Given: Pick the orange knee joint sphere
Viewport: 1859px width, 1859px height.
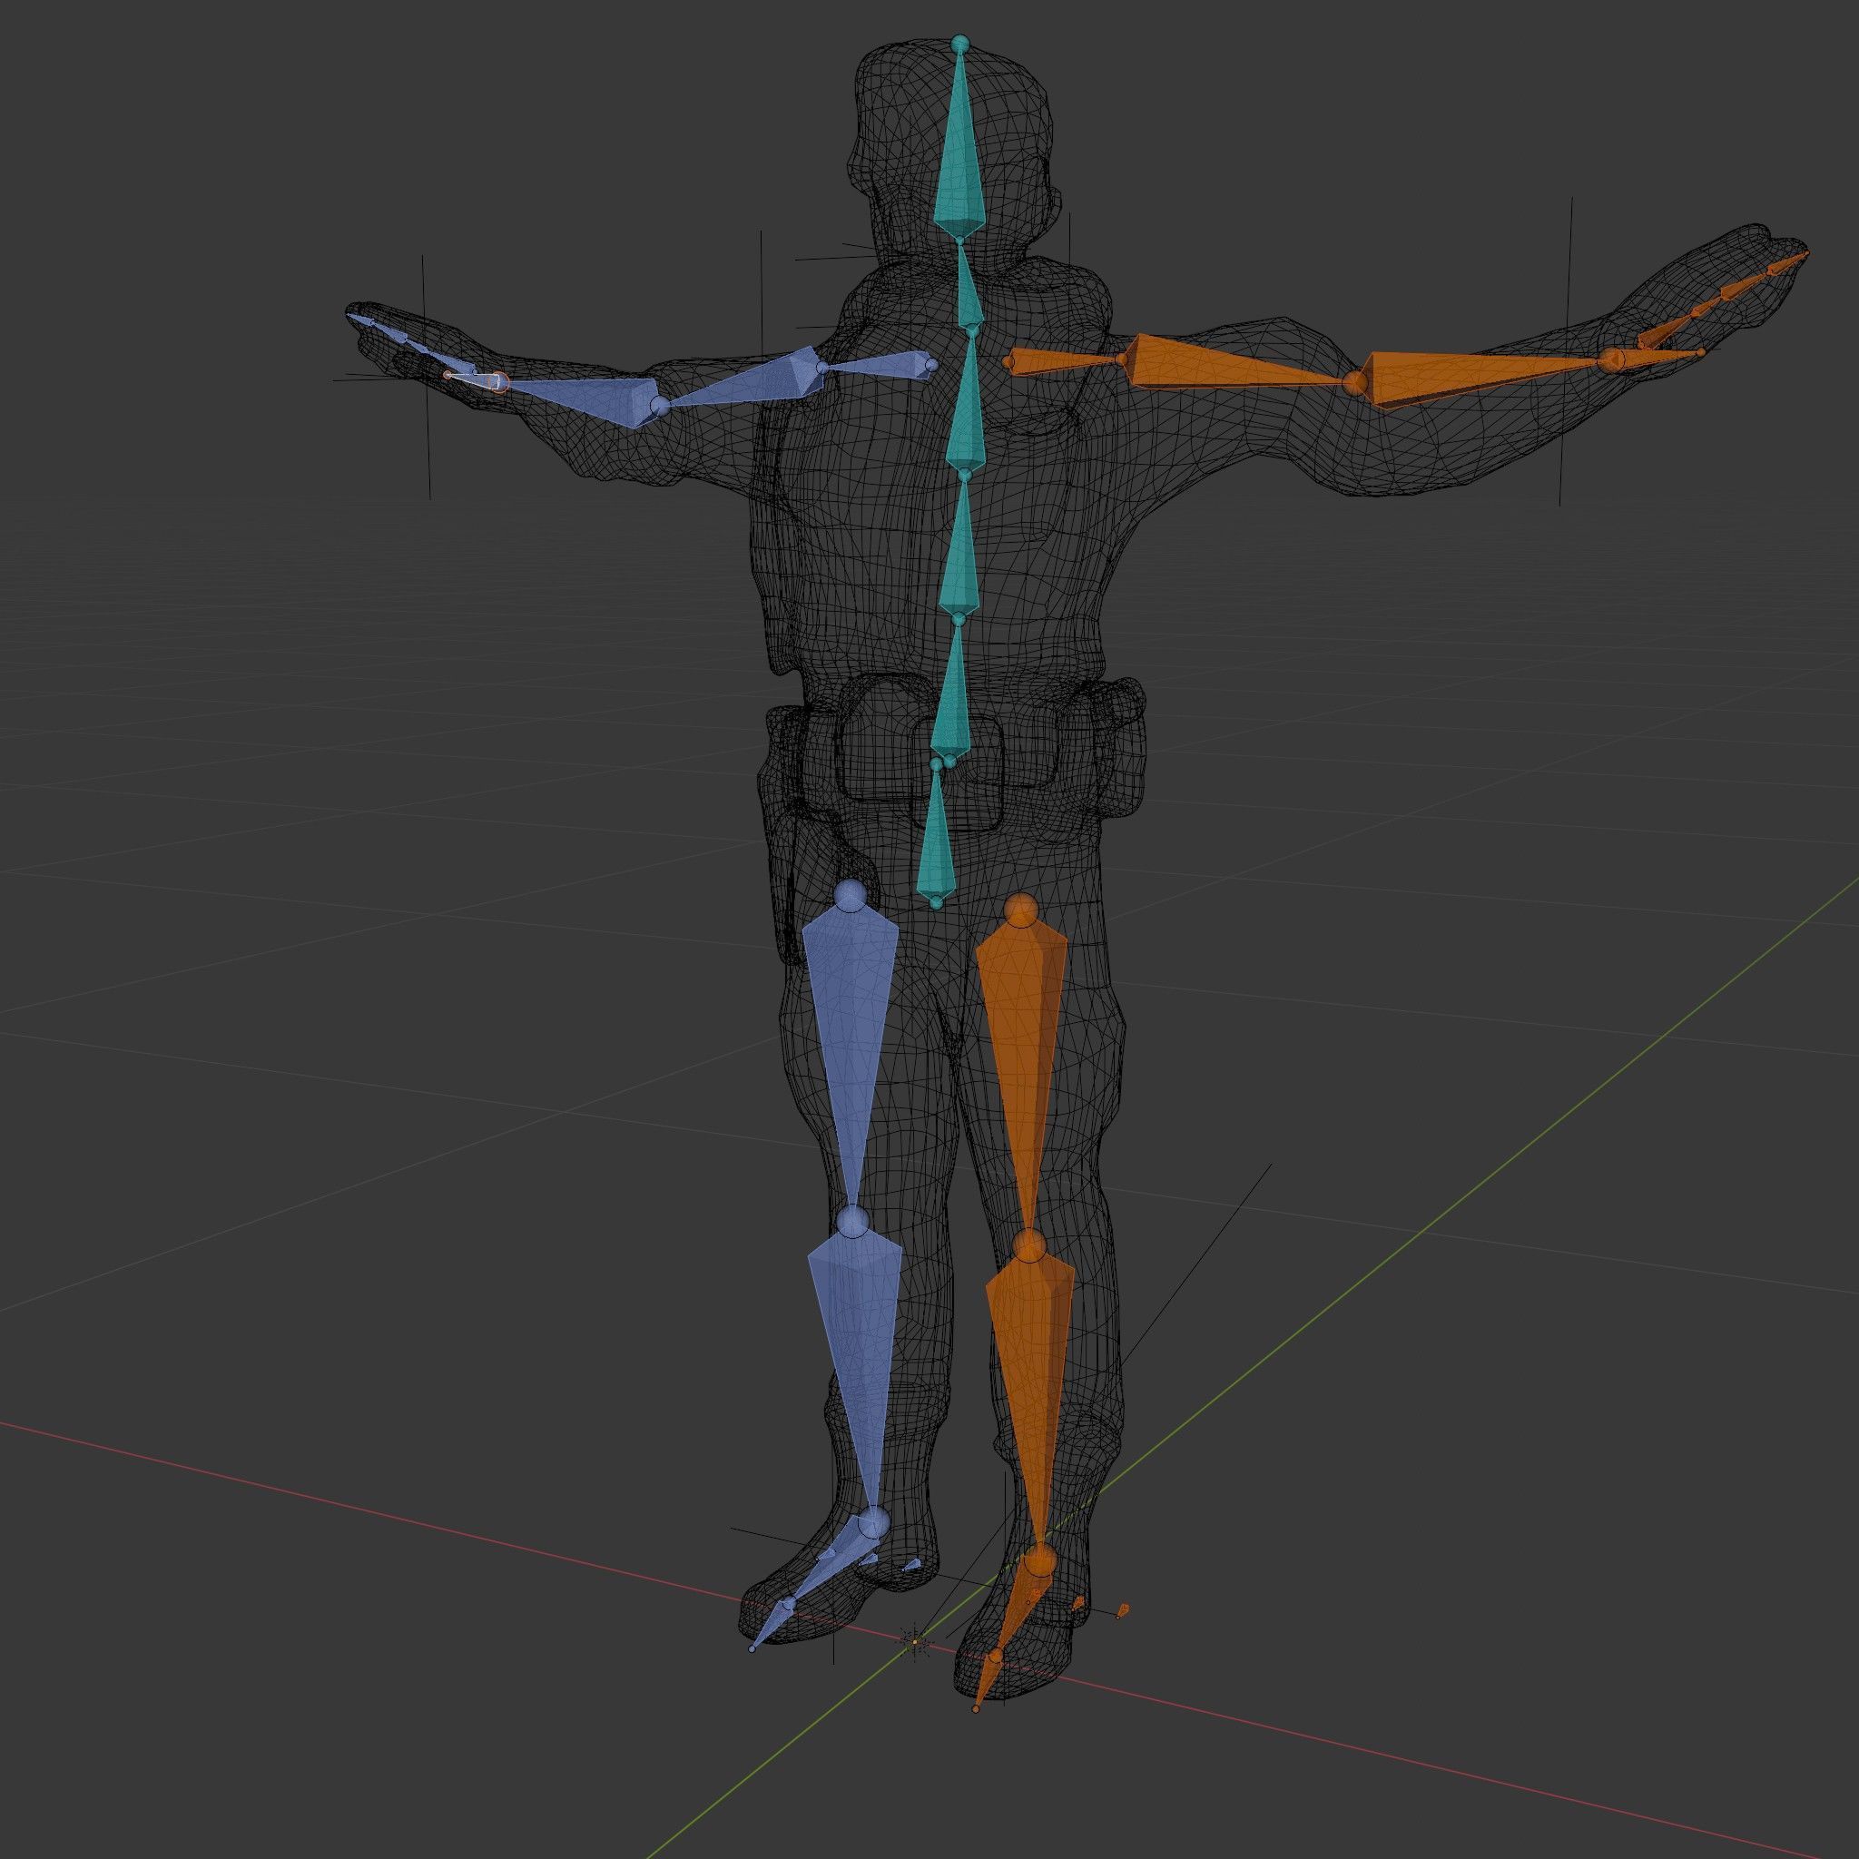Looking at the screenshot, I should [x=1028, y=1245].
